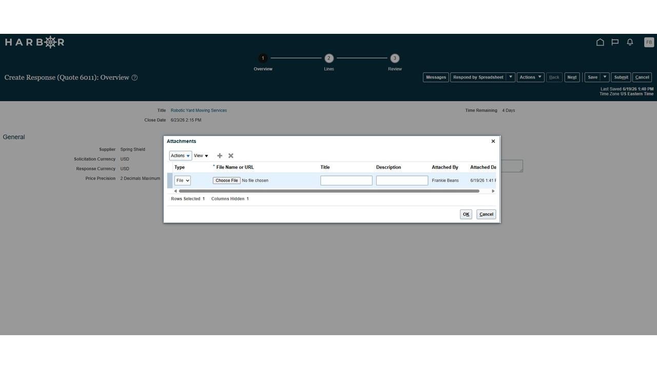The height and width of the screenshot is (369, 657).
Task: Open the View menu in Attachments dialog
Action: tap(201, 156)
